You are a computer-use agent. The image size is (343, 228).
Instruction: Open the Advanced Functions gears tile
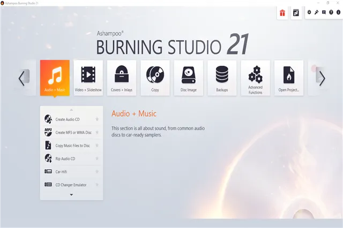(x=256, y=78)
